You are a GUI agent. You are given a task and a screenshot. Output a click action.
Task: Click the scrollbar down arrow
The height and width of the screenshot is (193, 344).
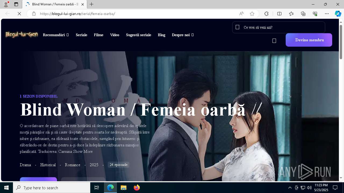341,178
